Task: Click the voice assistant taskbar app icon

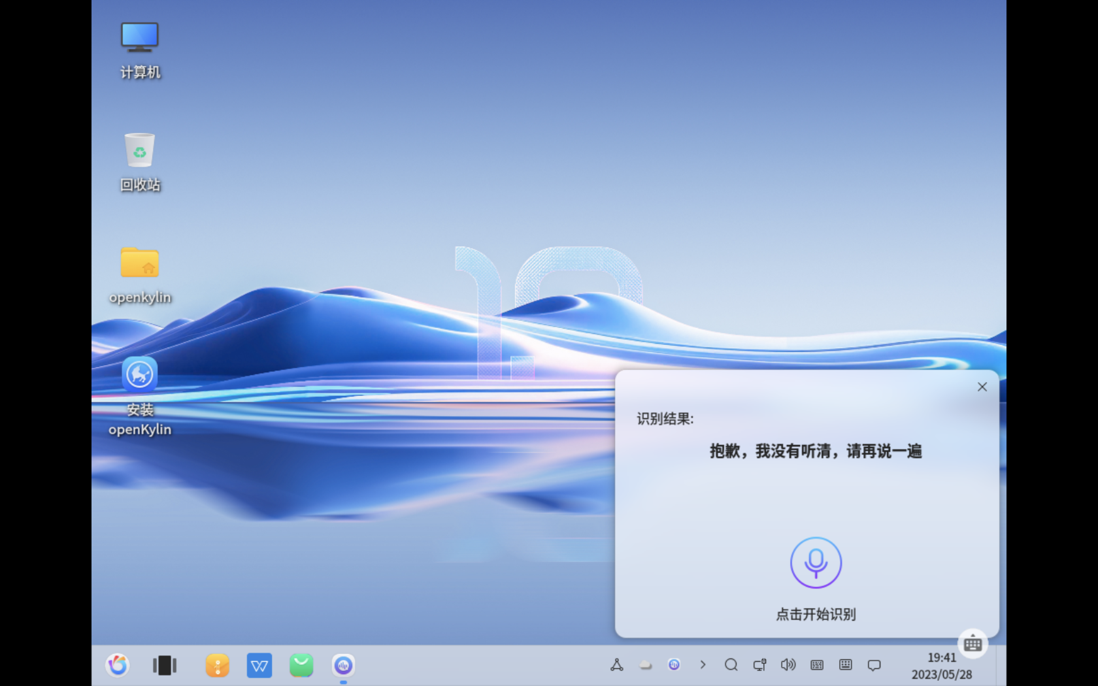Action: [x=343, y=665]
